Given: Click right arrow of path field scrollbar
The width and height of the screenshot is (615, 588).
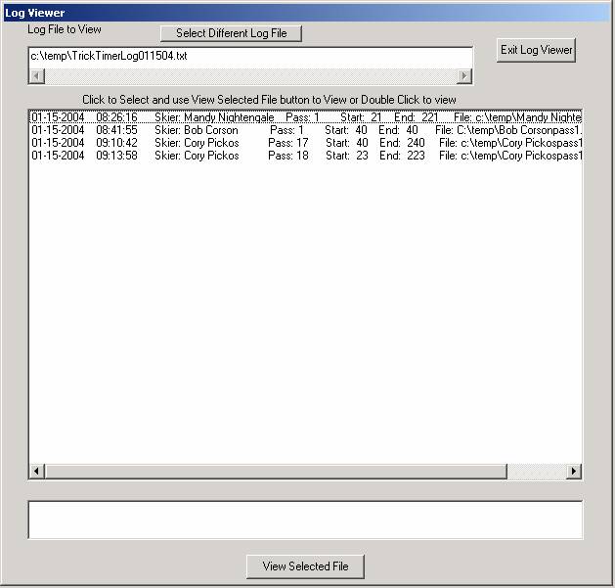Looking at the screenshot, I should point(465,76).
